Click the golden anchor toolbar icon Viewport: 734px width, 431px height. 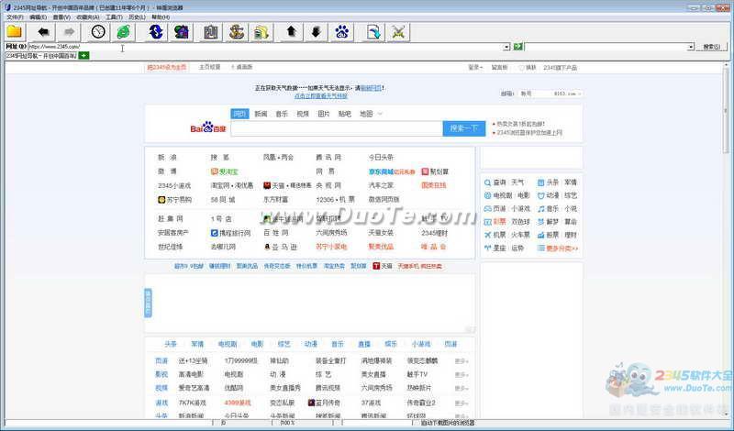(x=236, y=32)
